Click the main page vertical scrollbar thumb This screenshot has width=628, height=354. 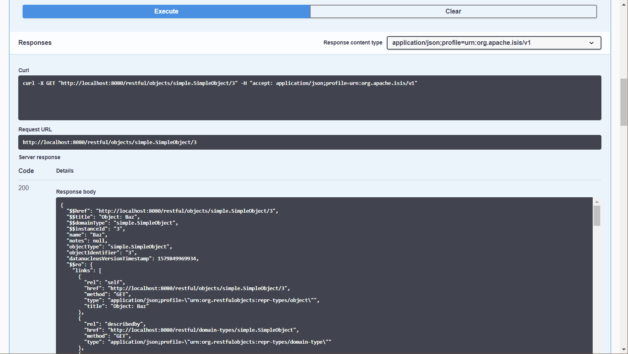pos(624,102)
